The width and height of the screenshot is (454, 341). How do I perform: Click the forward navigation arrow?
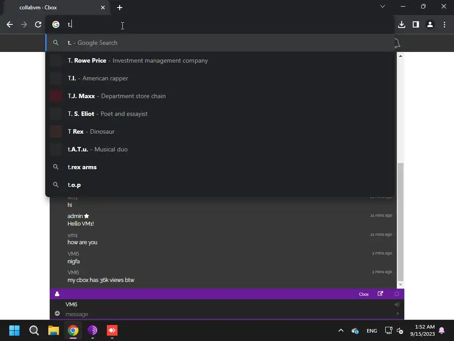(x=24, y=25)
